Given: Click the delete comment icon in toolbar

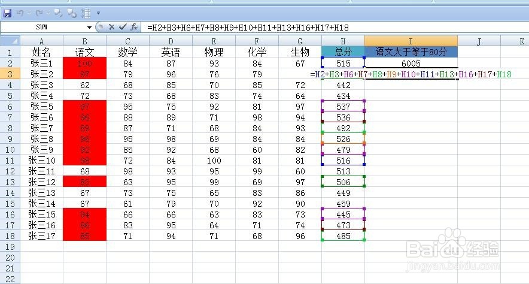Looking at the screenshot, I should click(72, 13).
